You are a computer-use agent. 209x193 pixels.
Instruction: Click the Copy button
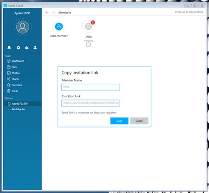pos(119,121)
